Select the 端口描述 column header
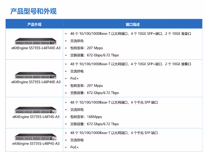 point(132,24)
